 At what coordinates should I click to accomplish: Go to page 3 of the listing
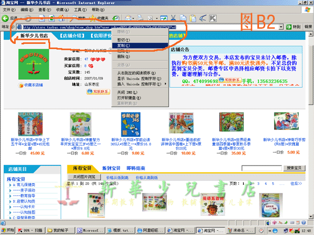pyautogui.click(x=259, y=183)
